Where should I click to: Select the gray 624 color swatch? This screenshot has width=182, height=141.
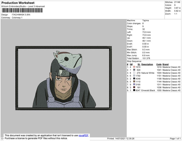point(134,70)
